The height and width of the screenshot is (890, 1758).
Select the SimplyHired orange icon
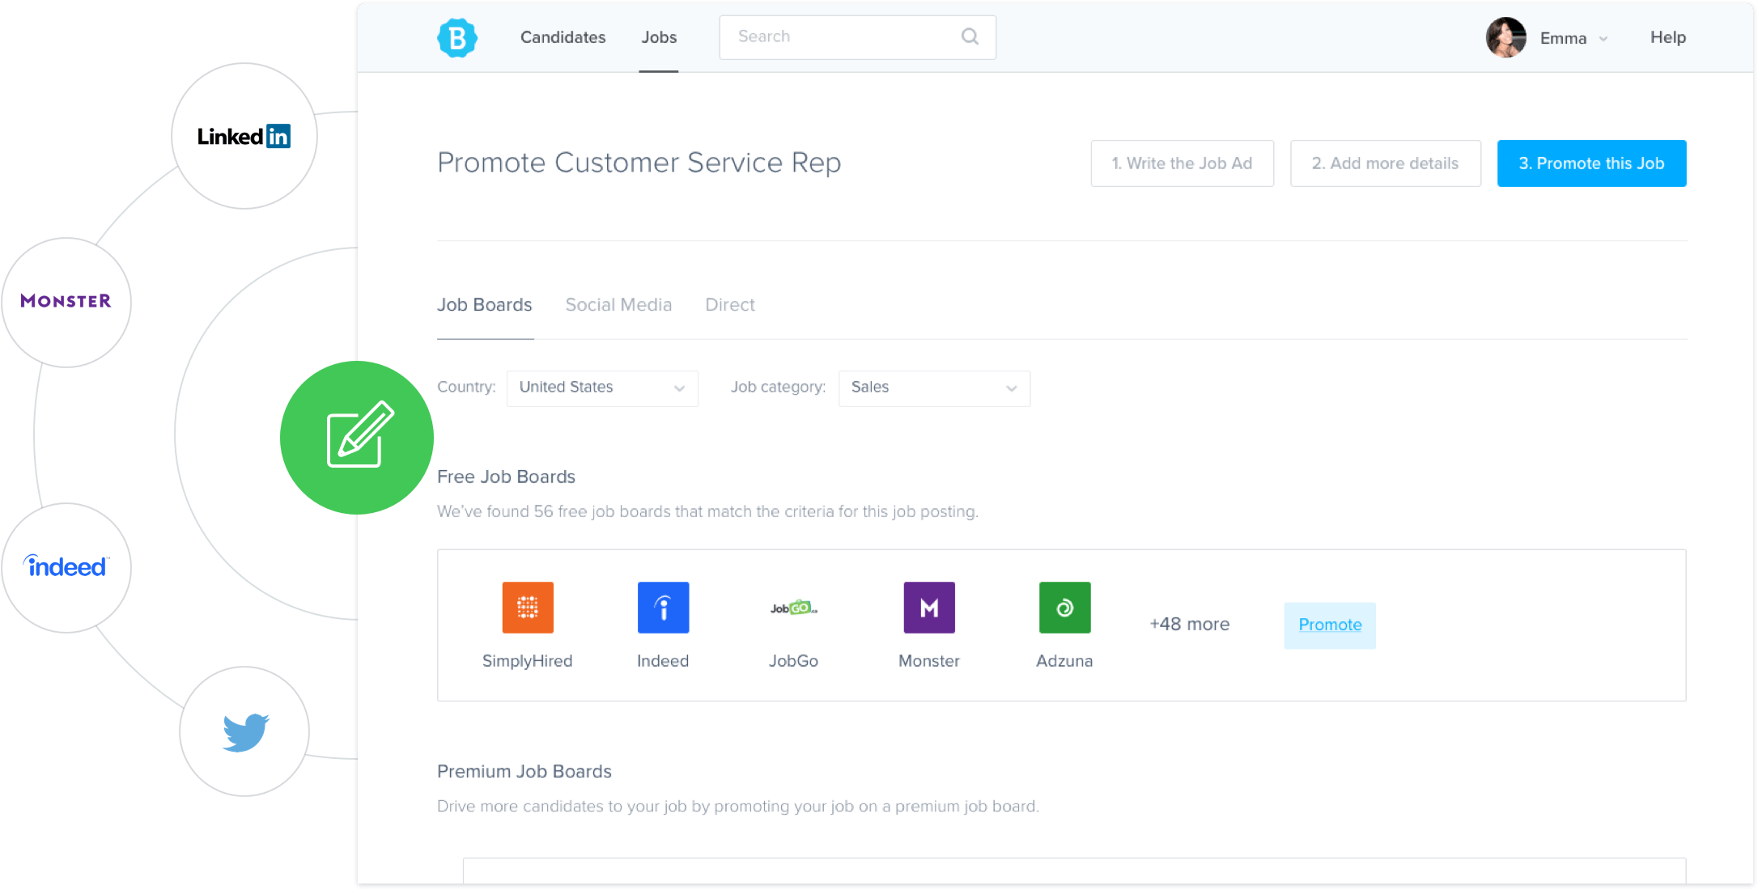click(x=528, y=607)
